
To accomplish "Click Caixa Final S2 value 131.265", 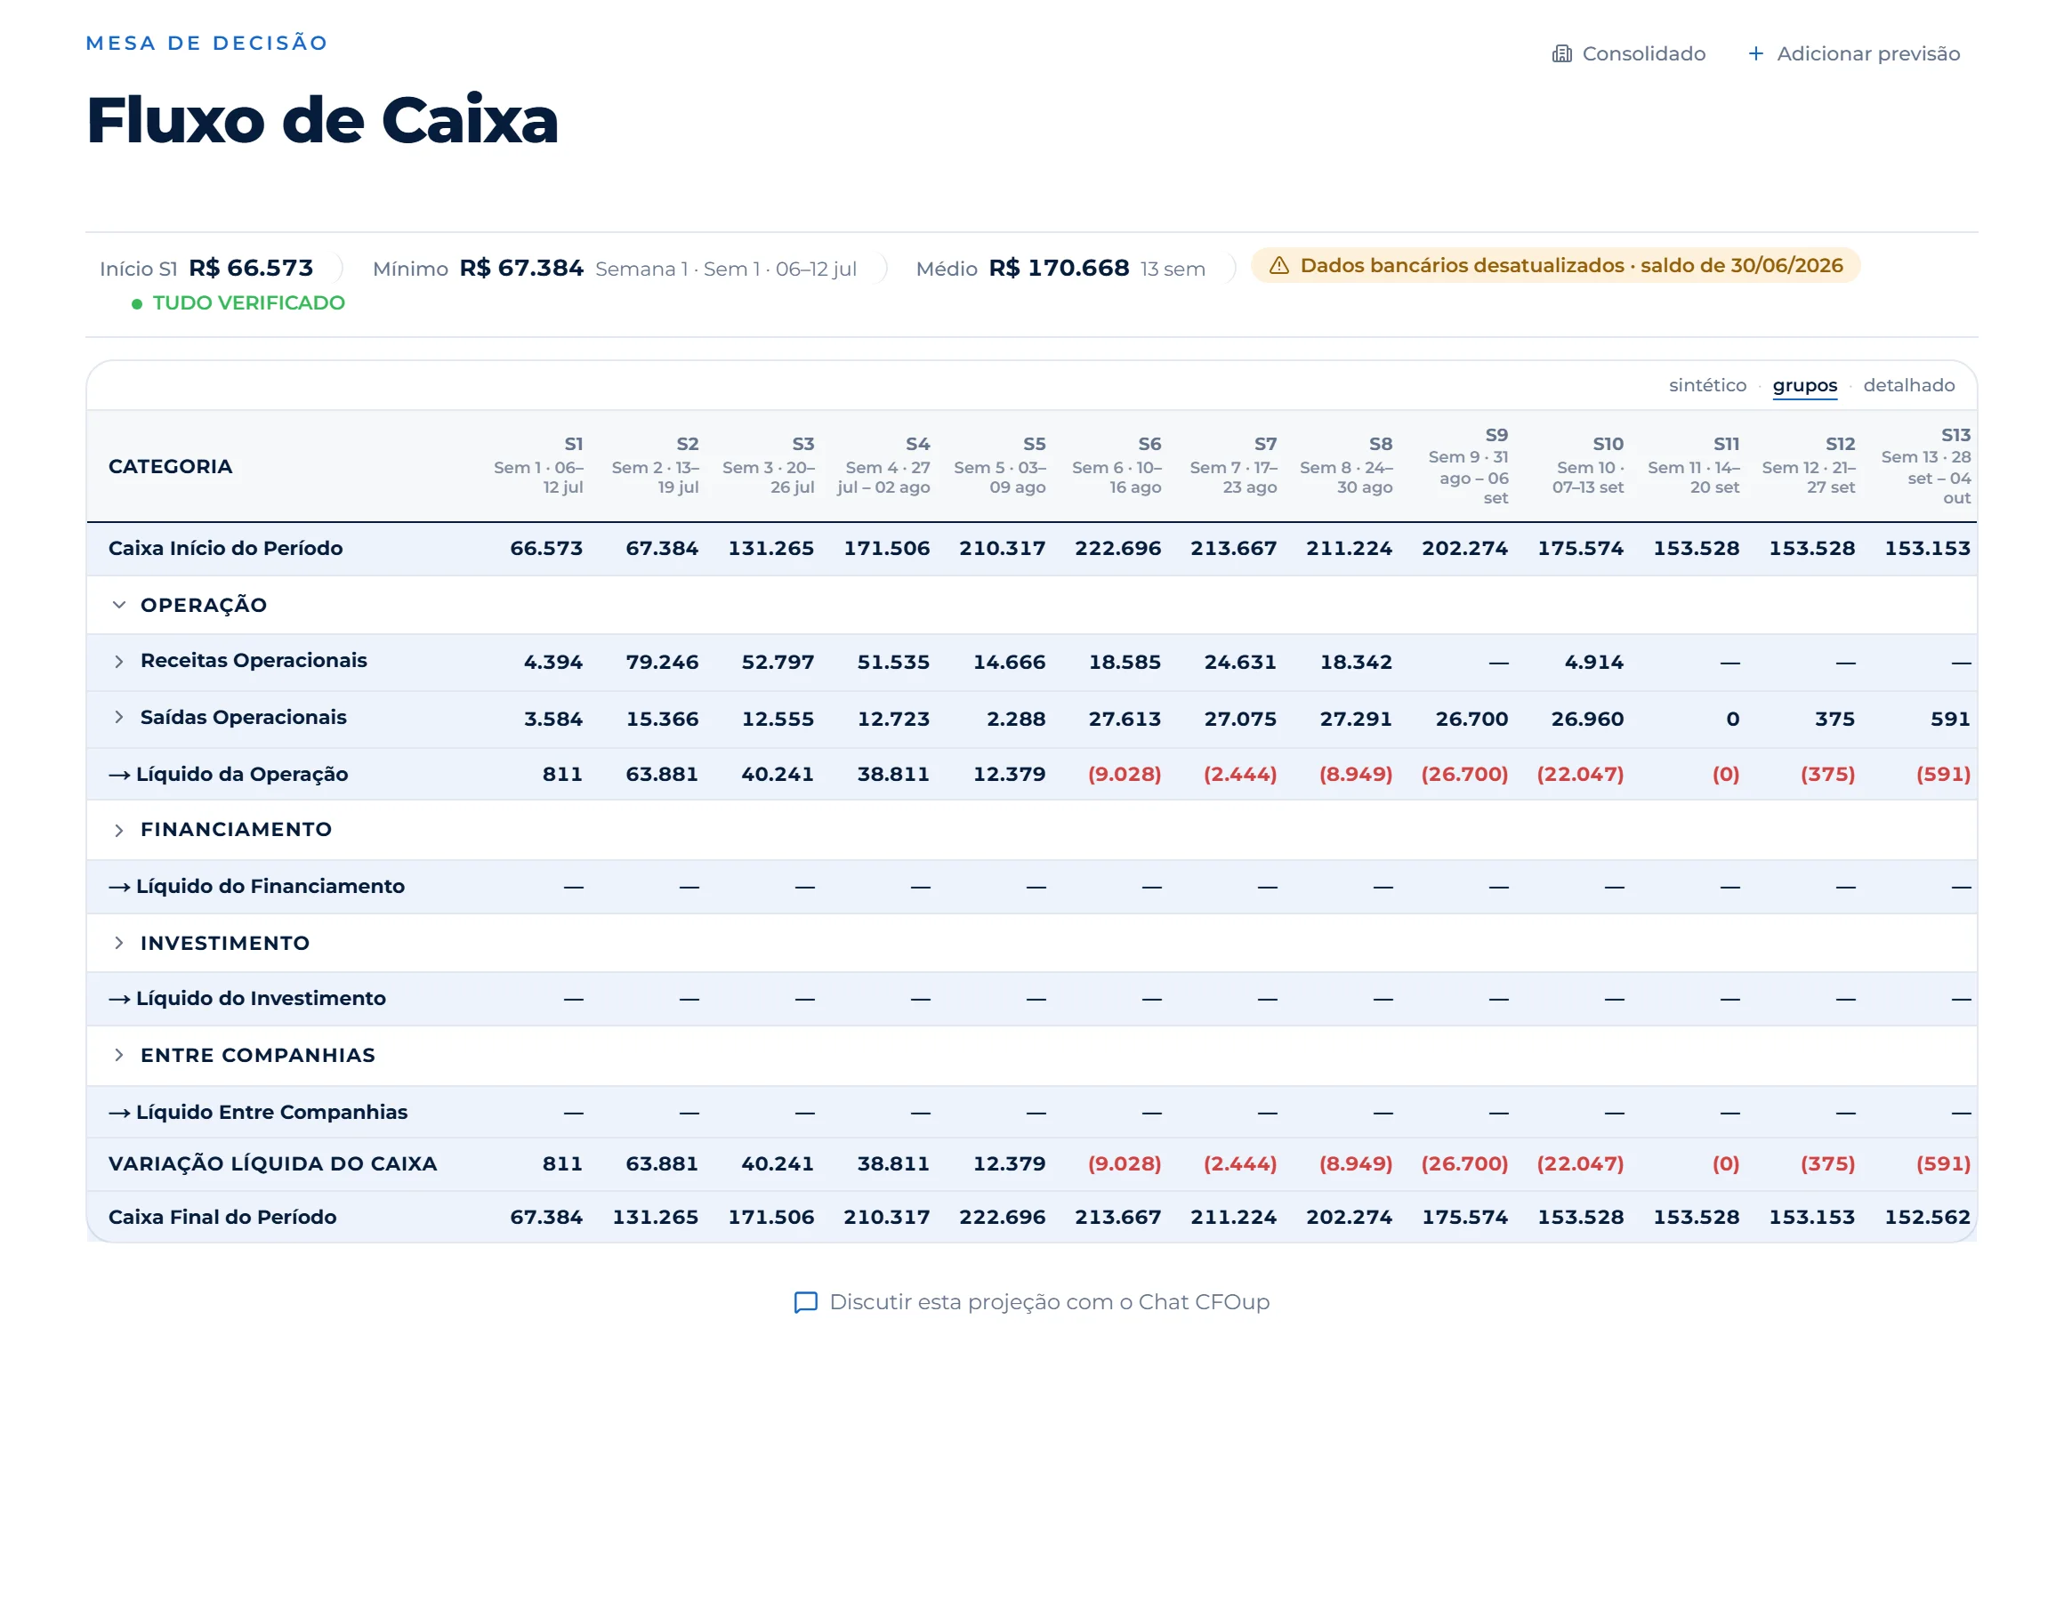I will [x=655, y=1217].
